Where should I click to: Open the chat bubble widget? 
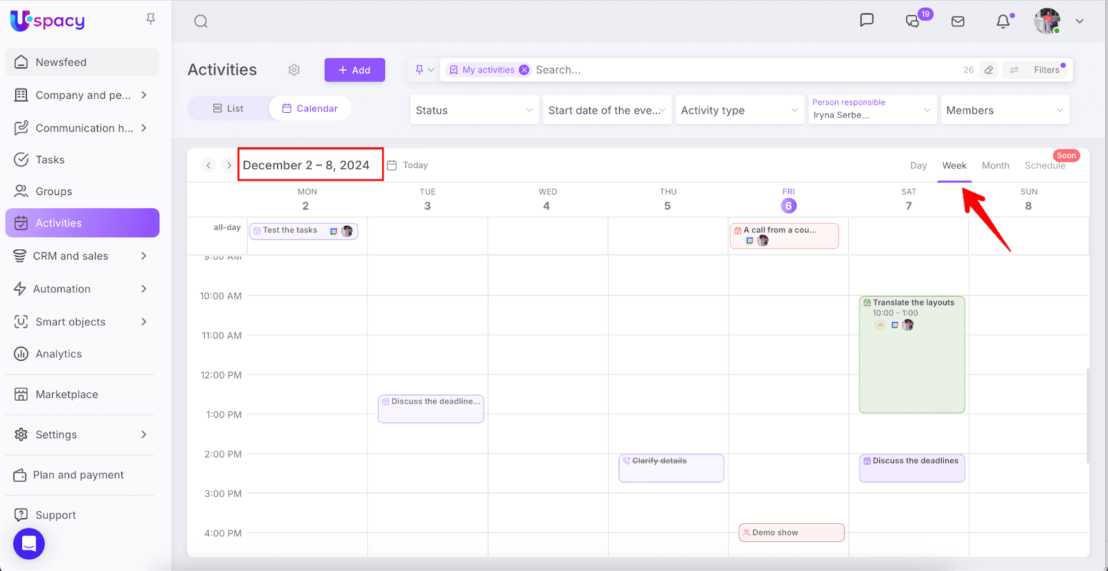(29, 543)
